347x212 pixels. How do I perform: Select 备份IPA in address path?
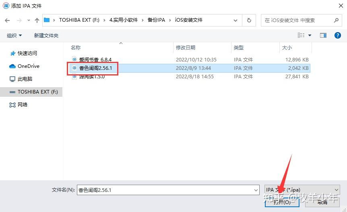point(156,20)
